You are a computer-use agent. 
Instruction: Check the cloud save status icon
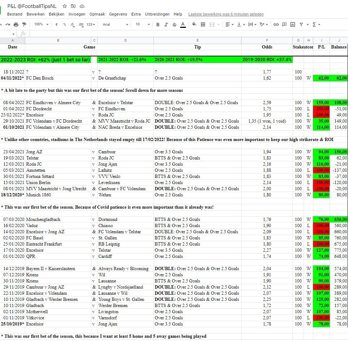click(x=82, y=6)
